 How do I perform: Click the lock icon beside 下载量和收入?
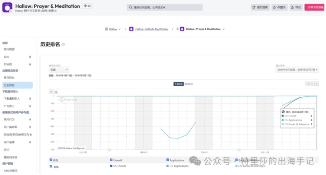click(30, 99)
